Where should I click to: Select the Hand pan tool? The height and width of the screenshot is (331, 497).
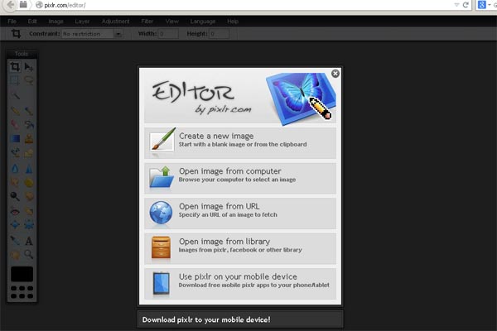[15, 254]
